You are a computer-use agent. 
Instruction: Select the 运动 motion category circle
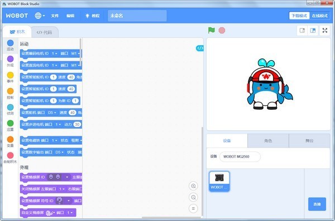pyautogui.click(x=10, y=43)
